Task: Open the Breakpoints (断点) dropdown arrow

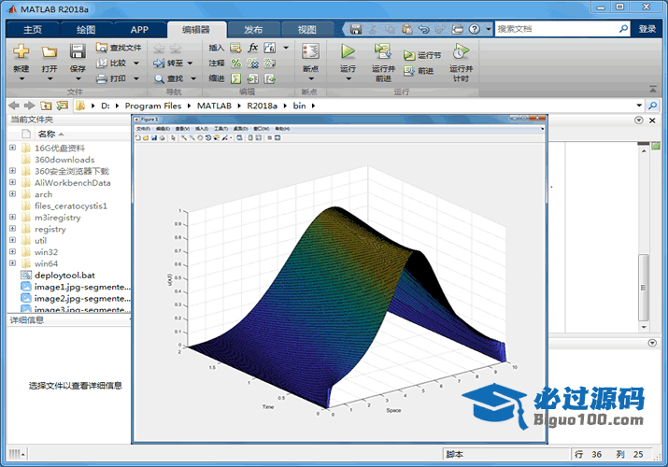Action: tap(310, 78)
